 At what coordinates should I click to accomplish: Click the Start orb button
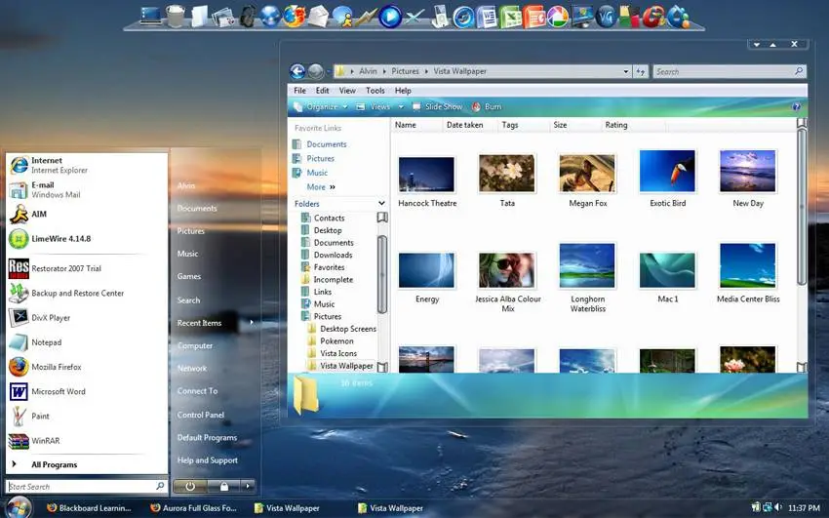point(20,508)
